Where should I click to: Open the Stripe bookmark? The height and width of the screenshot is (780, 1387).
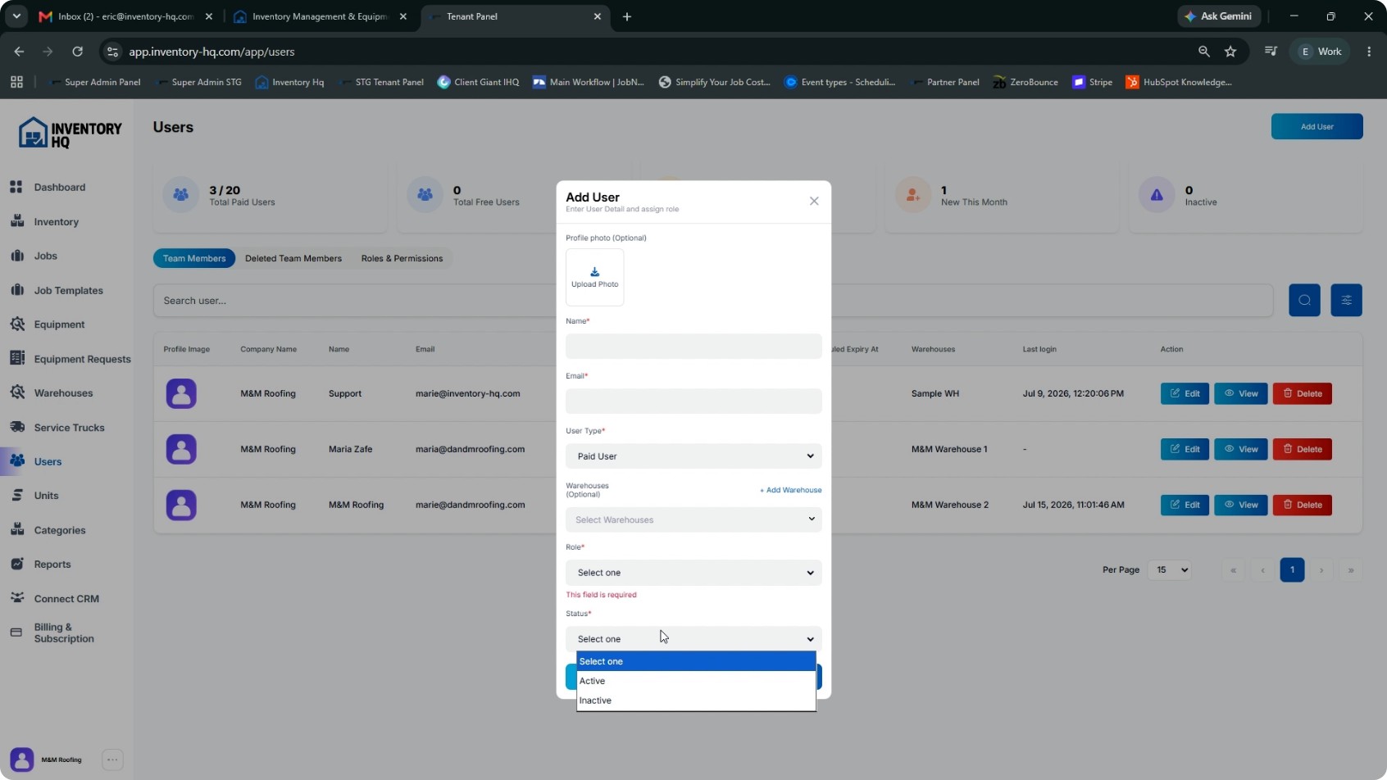(1092, 82)
